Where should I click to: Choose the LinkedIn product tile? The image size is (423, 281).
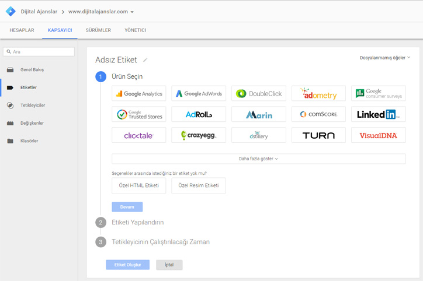tap(379, 114)
